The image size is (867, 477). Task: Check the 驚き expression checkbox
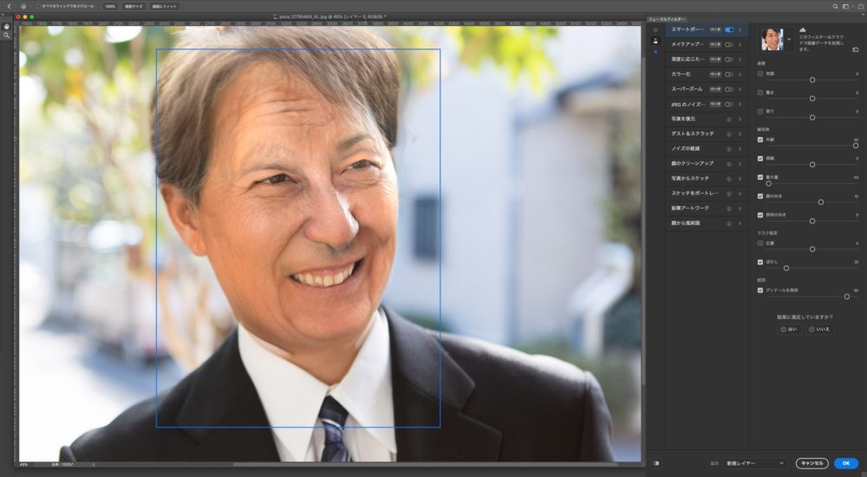tap(760, 93)
